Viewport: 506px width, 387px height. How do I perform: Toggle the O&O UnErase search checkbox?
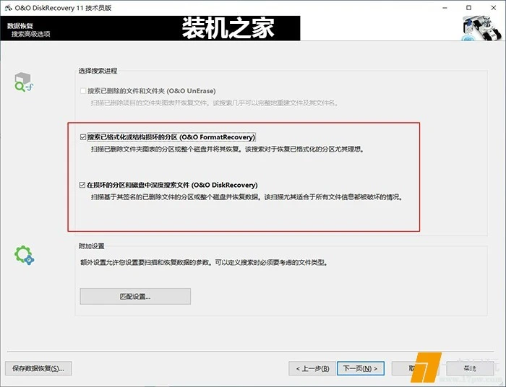coord(83,92)
